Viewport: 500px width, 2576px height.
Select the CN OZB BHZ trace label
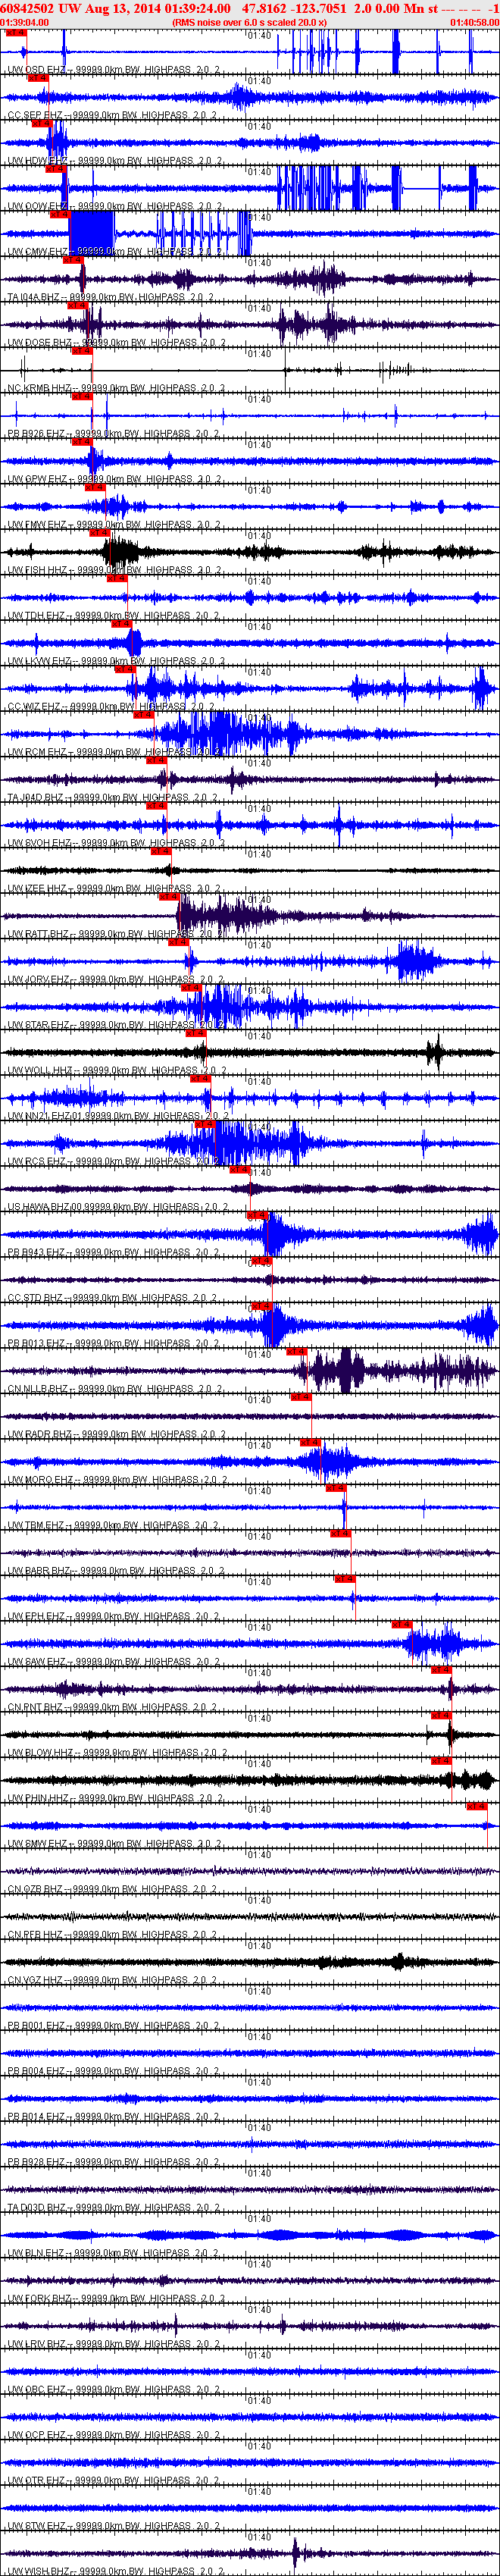tap(112, 1890)
